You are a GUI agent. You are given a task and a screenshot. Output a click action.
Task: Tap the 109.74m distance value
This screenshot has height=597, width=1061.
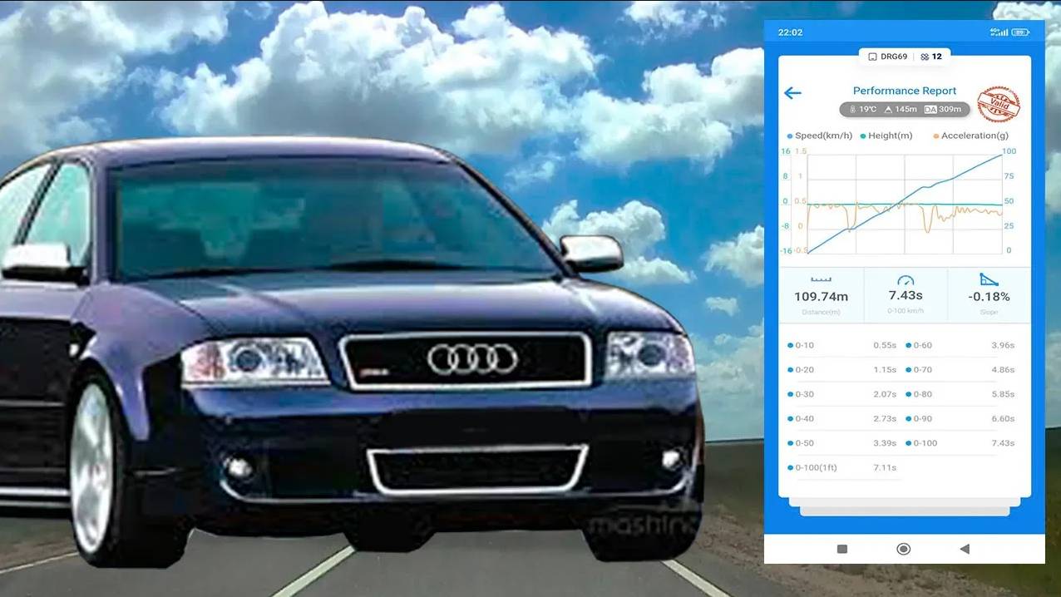coord(821,297)
